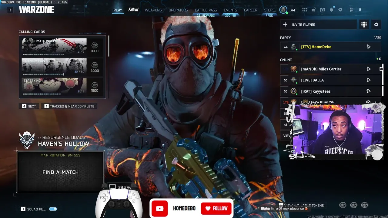
Task: Click the calling cards page indicator dots
Action: point(92,33)
